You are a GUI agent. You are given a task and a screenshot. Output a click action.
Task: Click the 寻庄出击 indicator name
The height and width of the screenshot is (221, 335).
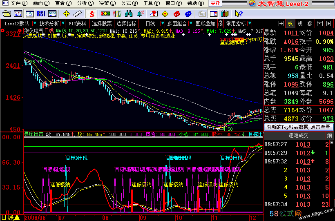point(33,134)
